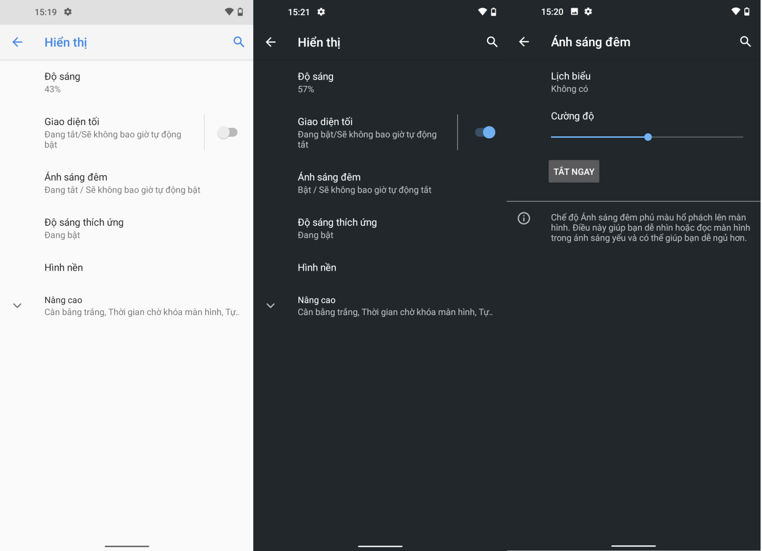Open Ánh sáng đêm item showing Đang tắt
The width and height of the screenshot is (762, 551).
(x=127, y=184)
